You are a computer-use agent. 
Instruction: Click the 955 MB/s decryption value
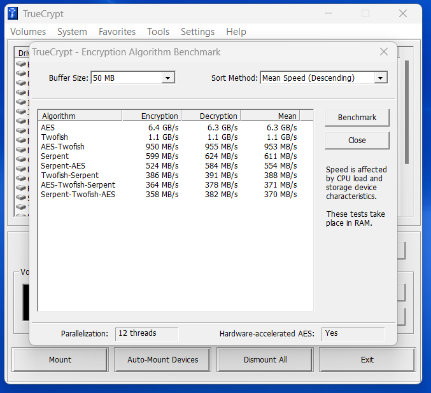click(222, 147)
